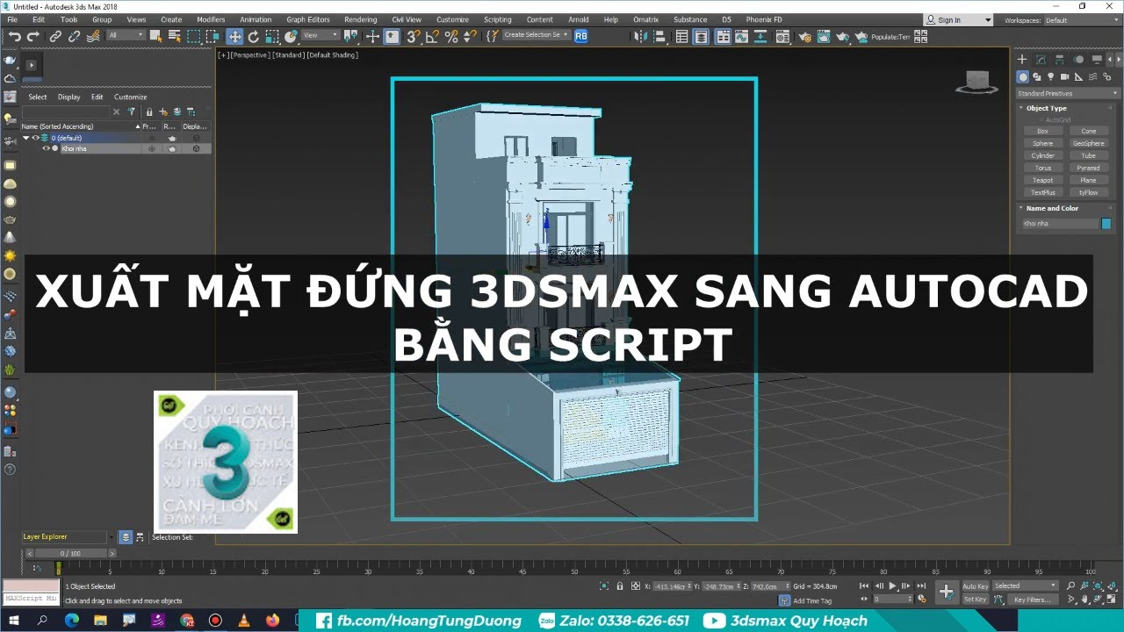Click the Teapot primitive button
The width and height of the screenshot is (1124, 632).
click(x=1042, y=180)
